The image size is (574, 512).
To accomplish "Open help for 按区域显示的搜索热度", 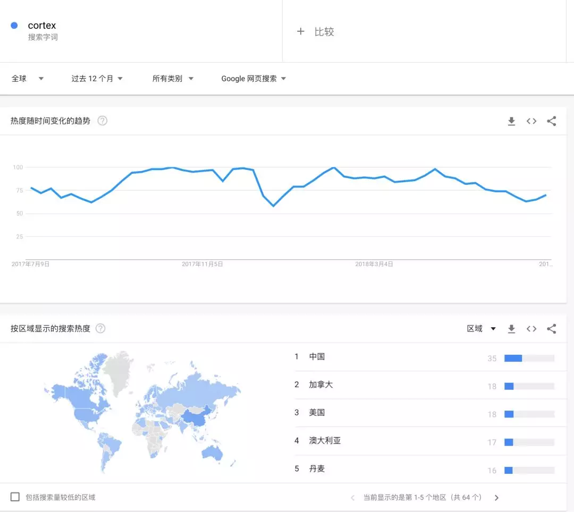I will tap(100, 328).
